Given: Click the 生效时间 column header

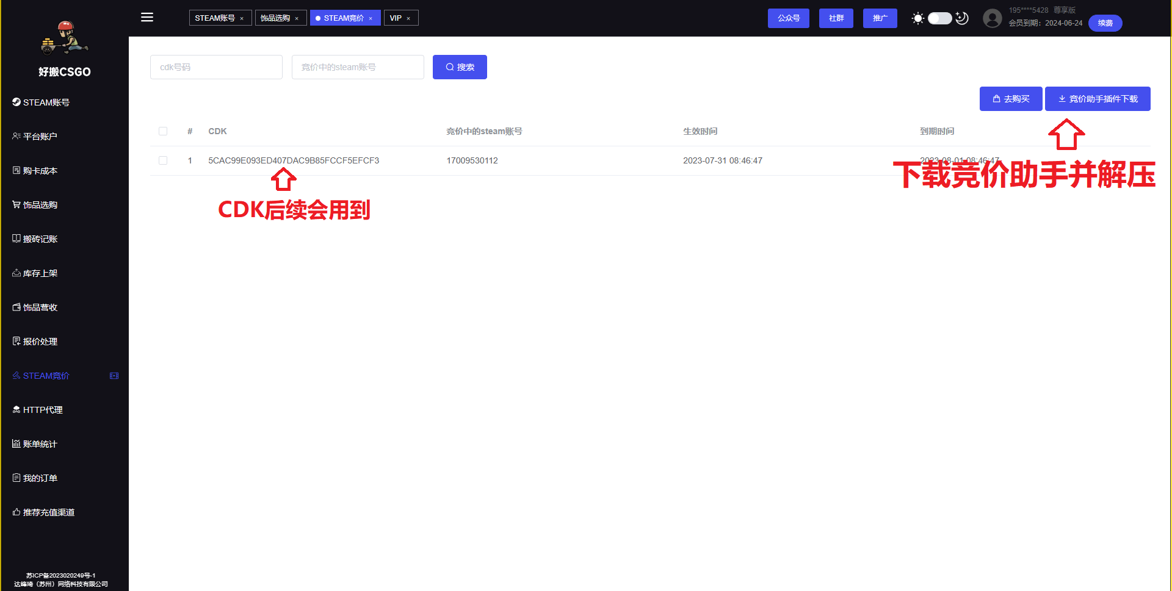Looking at the screenshot, I should (700, 131).
